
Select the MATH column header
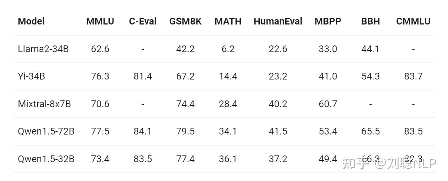click(228, 21)
